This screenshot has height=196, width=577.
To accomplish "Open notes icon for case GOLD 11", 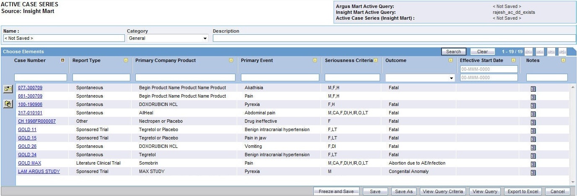I will tap(533, 131).
